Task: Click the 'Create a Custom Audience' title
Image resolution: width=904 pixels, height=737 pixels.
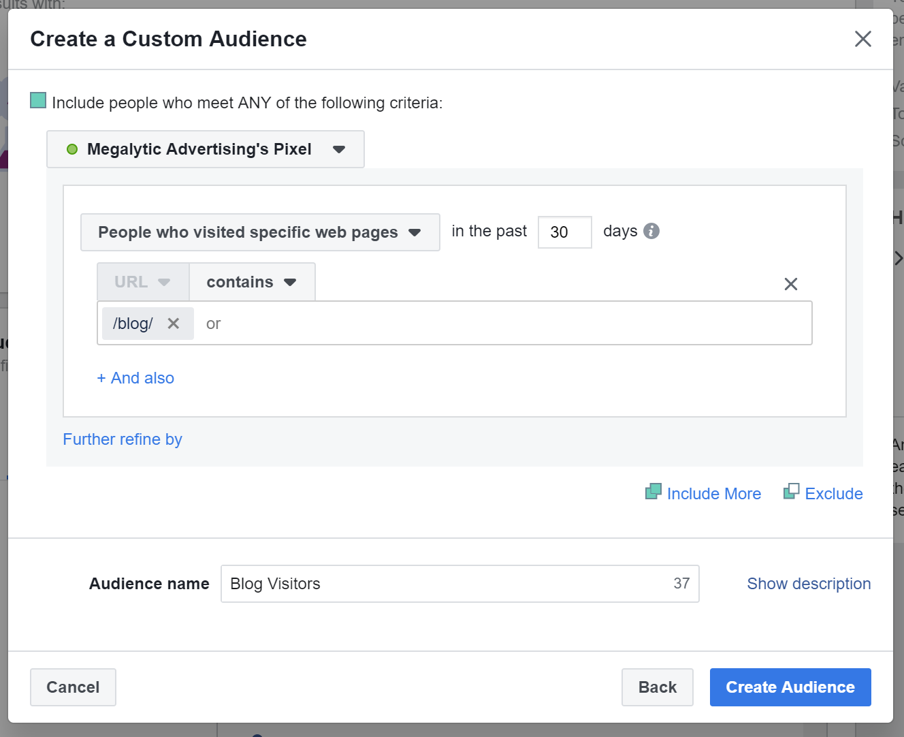Action: 168,39
